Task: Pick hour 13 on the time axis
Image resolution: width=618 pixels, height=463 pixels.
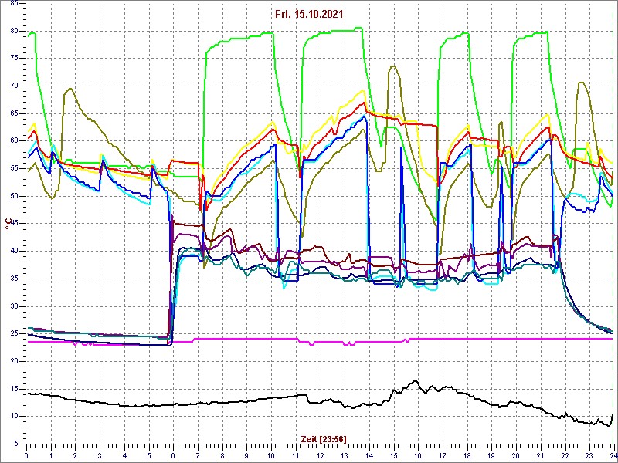Action: pyautogui.click(x=344, y=455)
